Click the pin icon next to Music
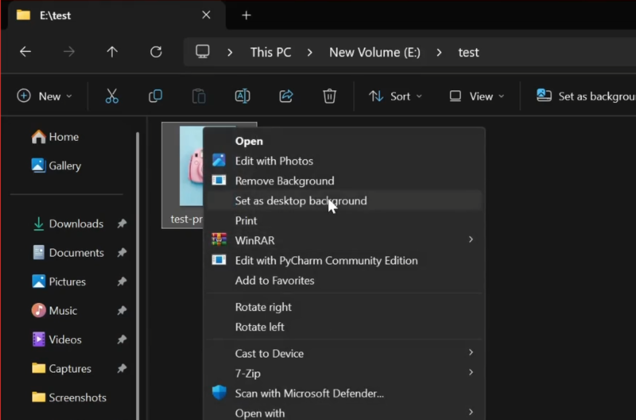 (x=122, y=311)
